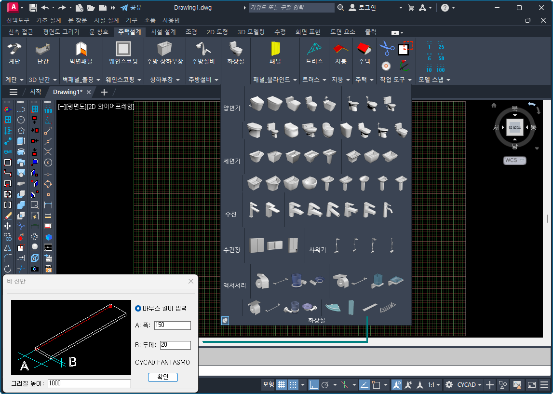Pick the first toilet thumbnail in 양변기 row

[x=256, y=104]
